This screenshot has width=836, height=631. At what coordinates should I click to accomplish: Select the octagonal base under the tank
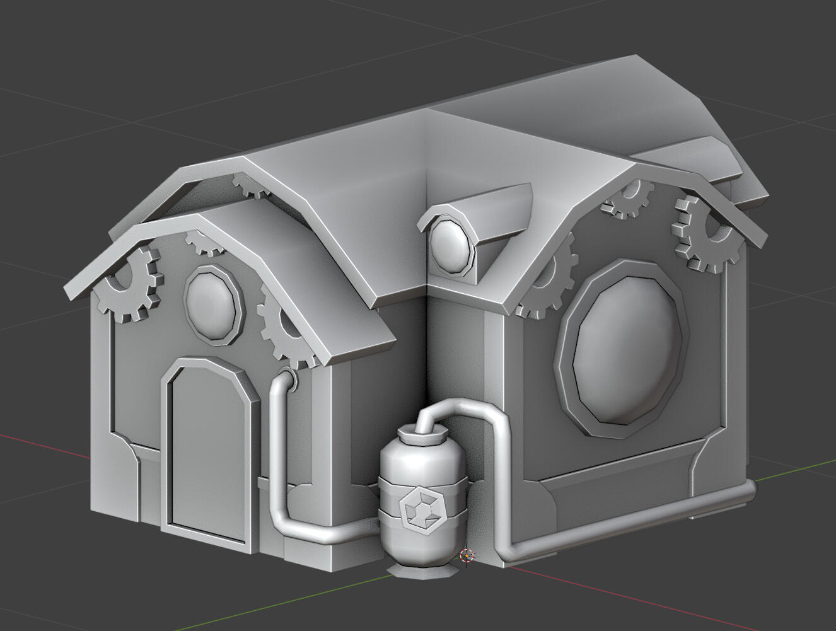[421, 572]
